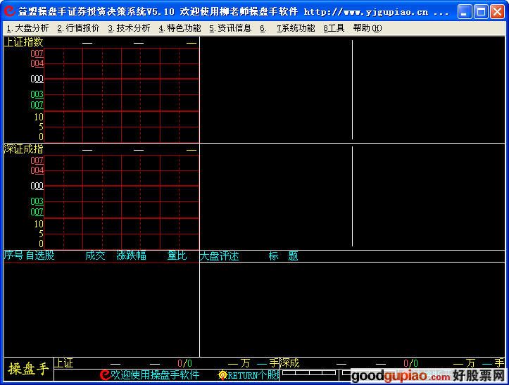Image resolution: width=509 pixels, height=385 pixels.
Task: Select the 深证成指 chart title
Action: pyautogui.click(x=23, y=149)
